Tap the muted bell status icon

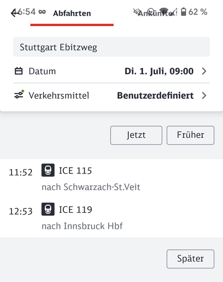[x=136, y=12]
